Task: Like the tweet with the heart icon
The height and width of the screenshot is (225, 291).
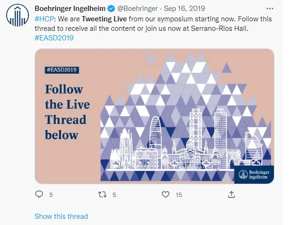Action: (x=165, y=194)
